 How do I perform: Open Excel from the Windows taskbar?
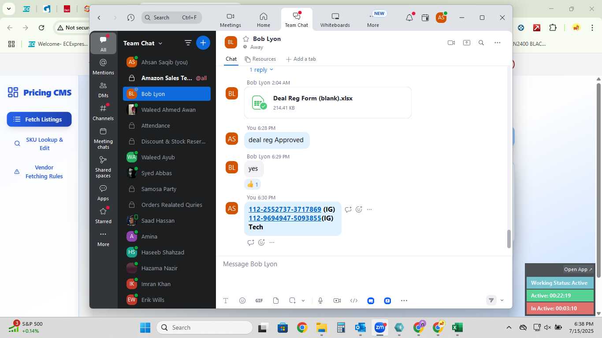457,327
